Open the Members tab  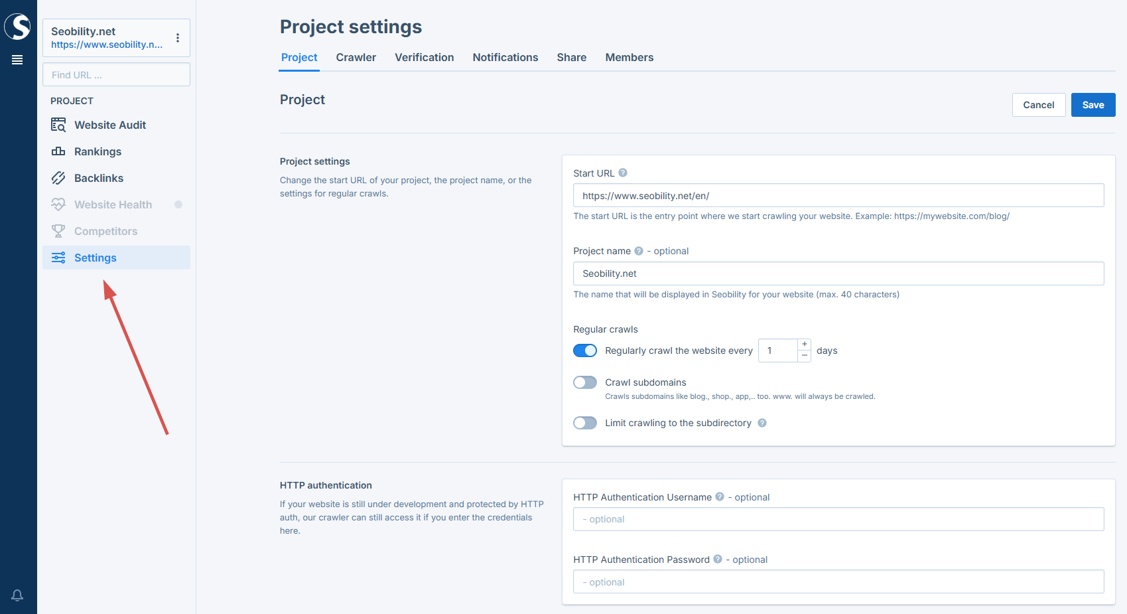630,57
